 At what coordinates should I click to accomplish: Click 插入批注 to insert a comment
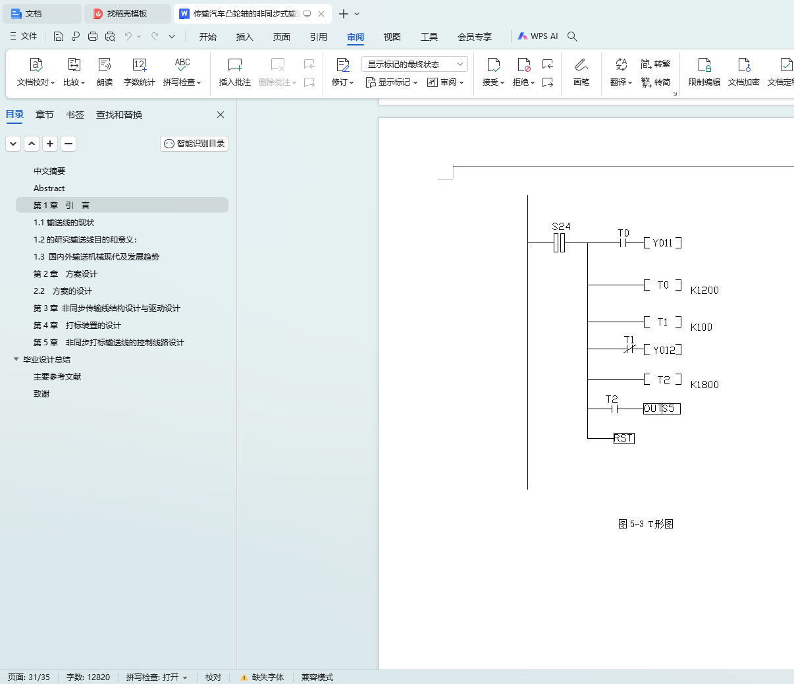click(235, 72)
